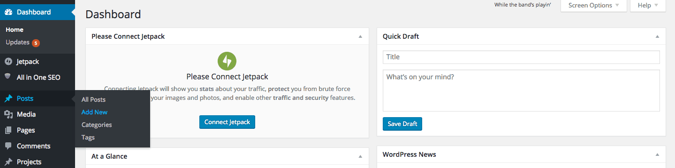Open Screen Options dropdown
This screenshot has width=675, height=168.
(x=593, y=6)
